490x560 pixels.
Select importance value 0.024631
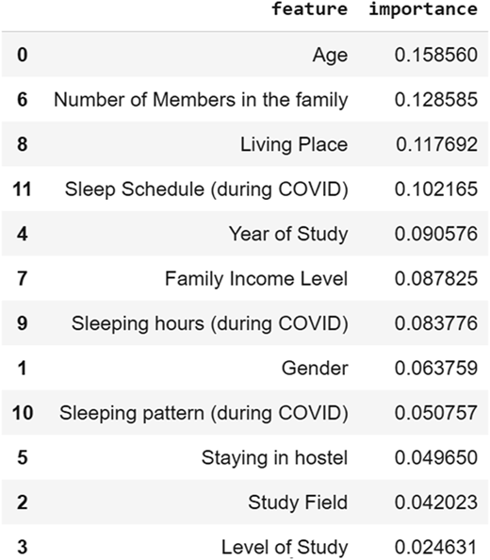click(435, 548)
